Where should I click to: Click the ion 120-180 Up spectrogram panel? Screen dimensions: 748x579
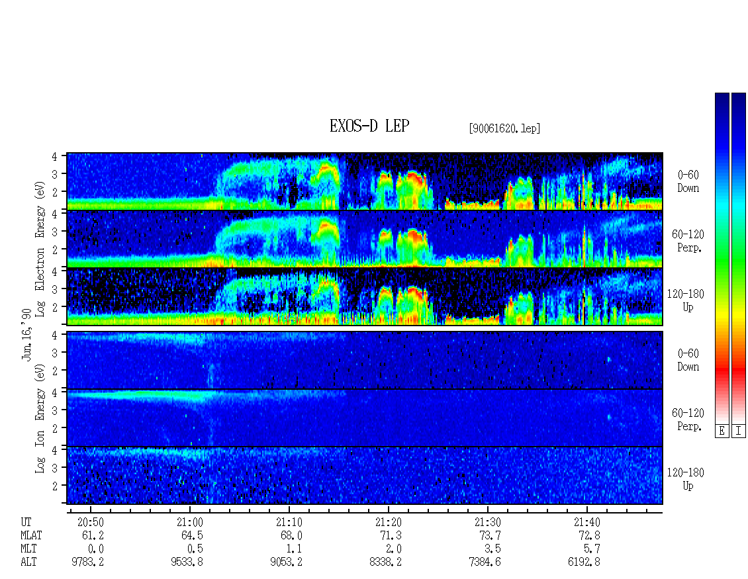coord(365,476)
